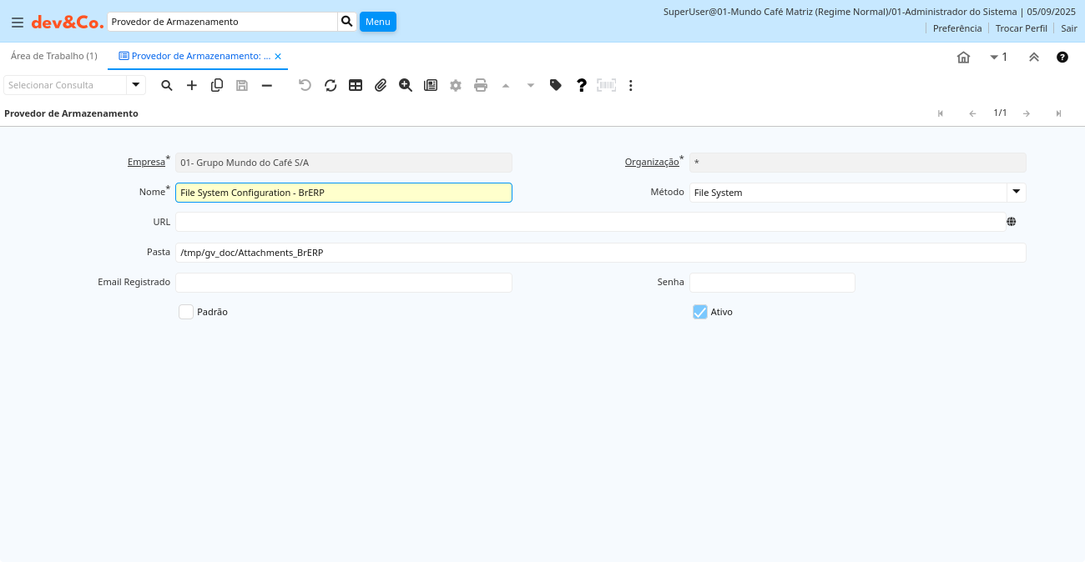1085x562 pixels.
Task: Click the Zoom Across magnifier icon
Action: pos(406,85)
